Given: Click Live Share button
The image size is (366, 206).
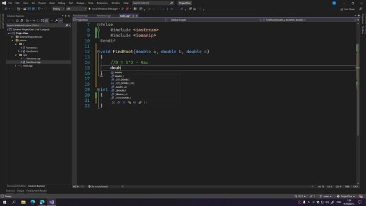Looking at the screenshot, I should point(347,9).
